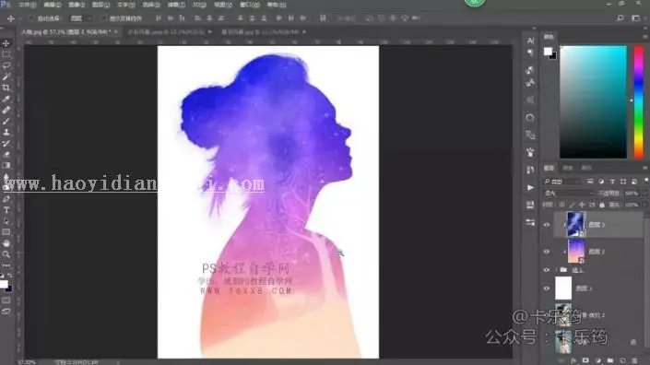Expand the group folder layer arrow
The height and width of the screenshot is (365, 650).
click(556, 270)
